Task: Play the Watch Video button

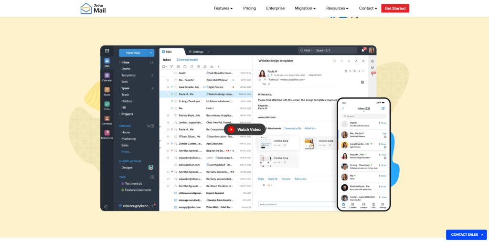Action: (245, 129)
